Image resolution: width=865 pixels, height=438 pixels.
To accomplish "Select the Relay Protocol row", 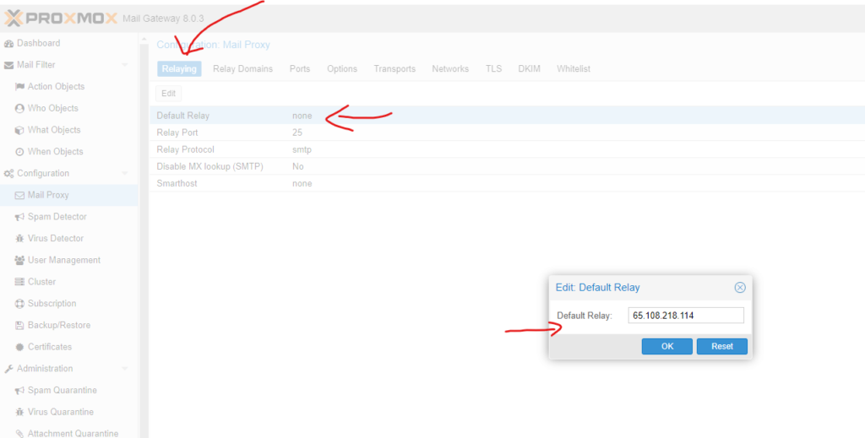I will 507,150.
